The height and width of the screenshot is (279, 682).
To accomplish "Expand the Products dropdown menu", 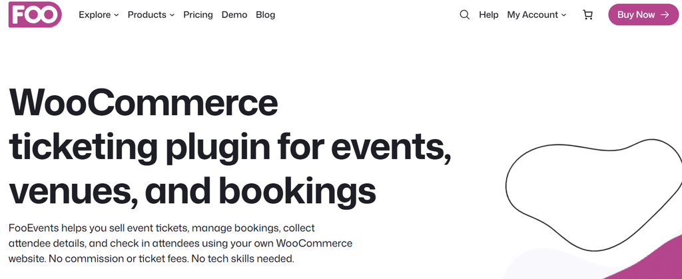I will (x=151, y=15).
